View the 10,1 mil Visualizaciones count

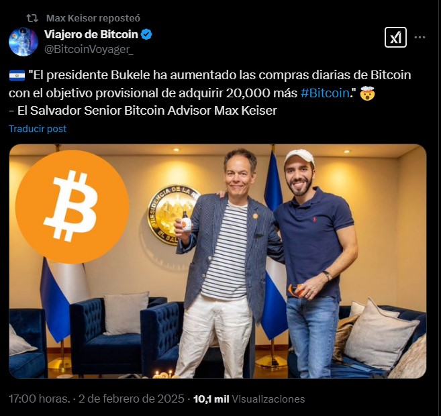click(x=249, y=399)
